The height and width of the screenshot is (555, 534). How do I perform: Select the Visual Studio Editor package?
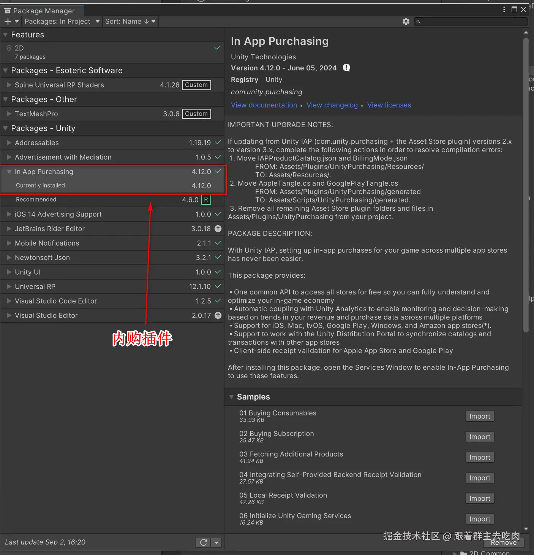pos(112,315)
